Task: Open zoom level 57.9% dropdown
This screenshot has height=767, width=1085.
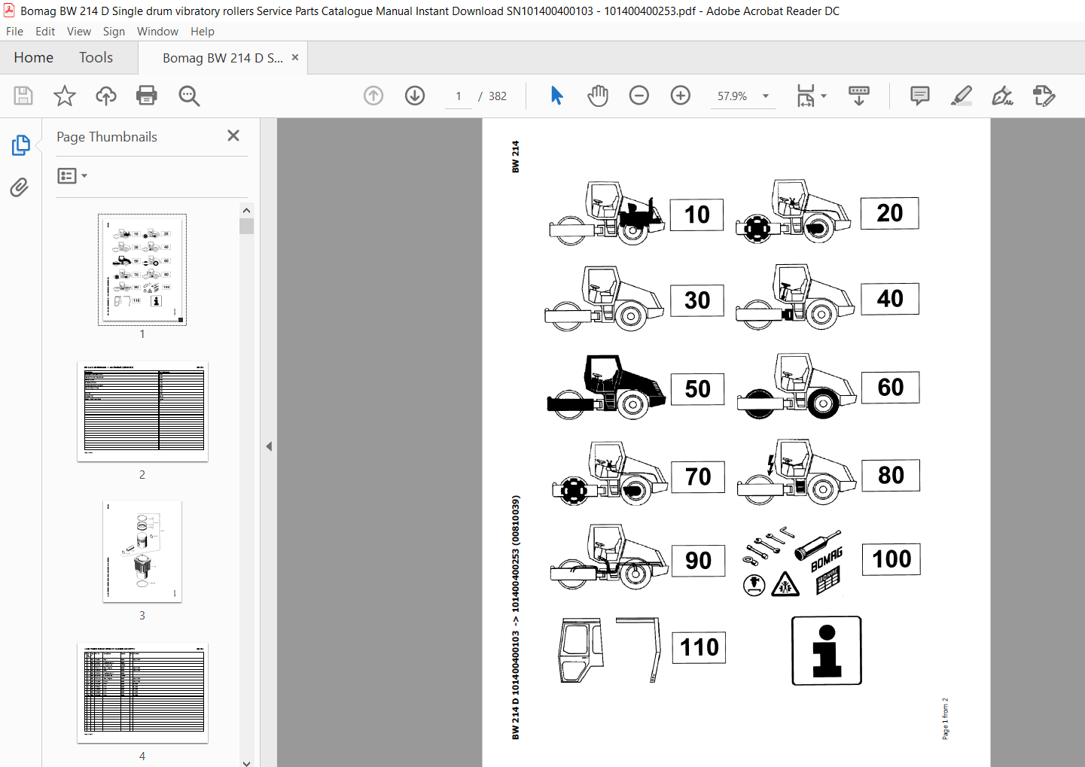Action: pyautogui.click(x=766, y=96)
